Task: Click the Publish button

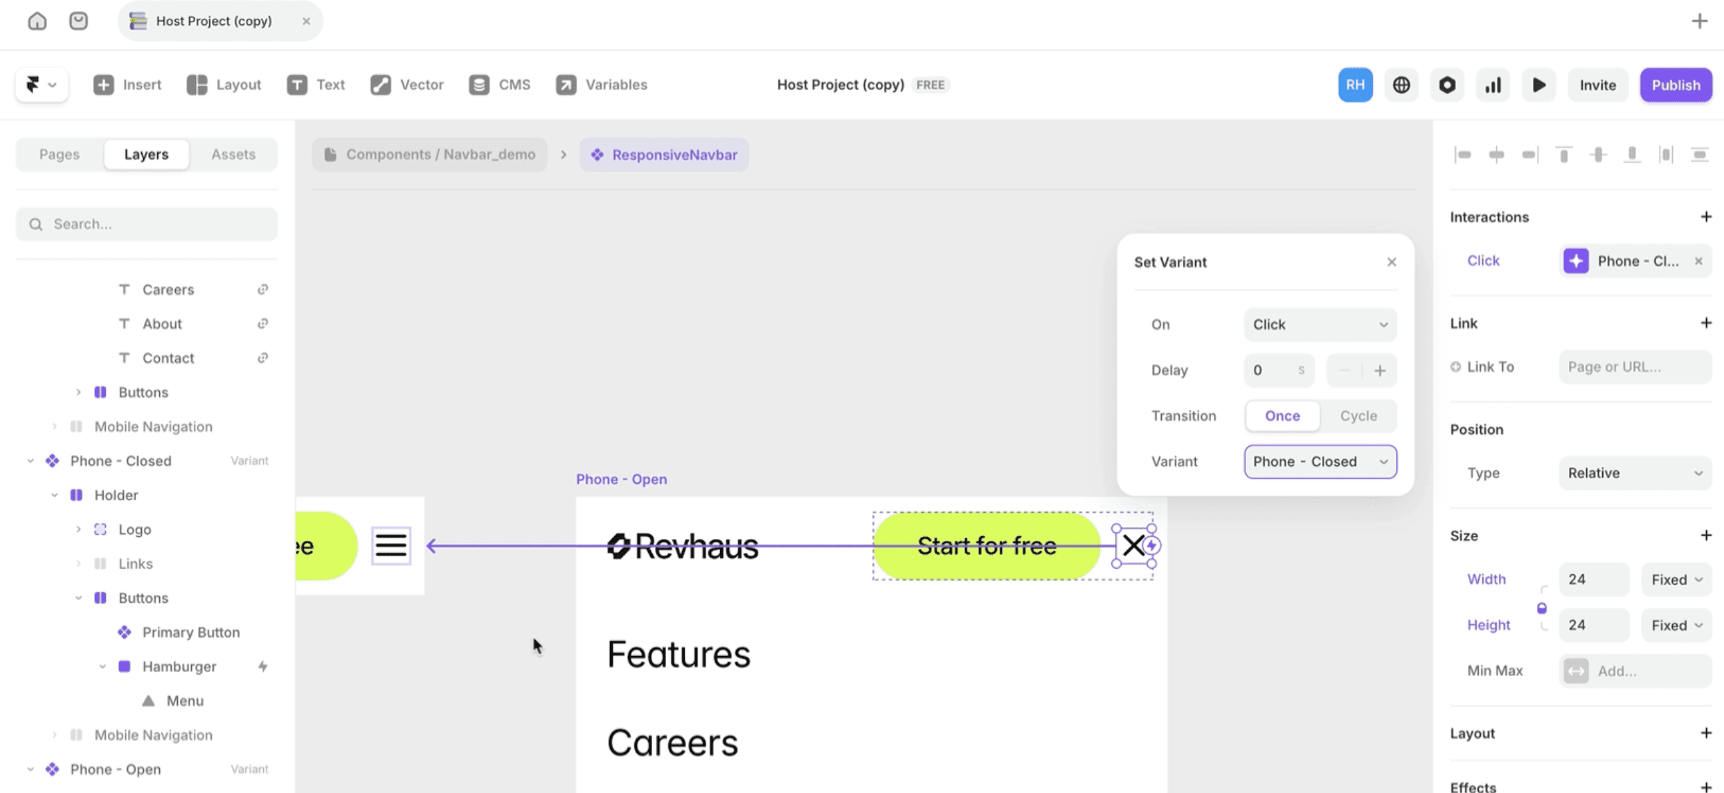Action: pyautogui.click(x=1676, y=84)
